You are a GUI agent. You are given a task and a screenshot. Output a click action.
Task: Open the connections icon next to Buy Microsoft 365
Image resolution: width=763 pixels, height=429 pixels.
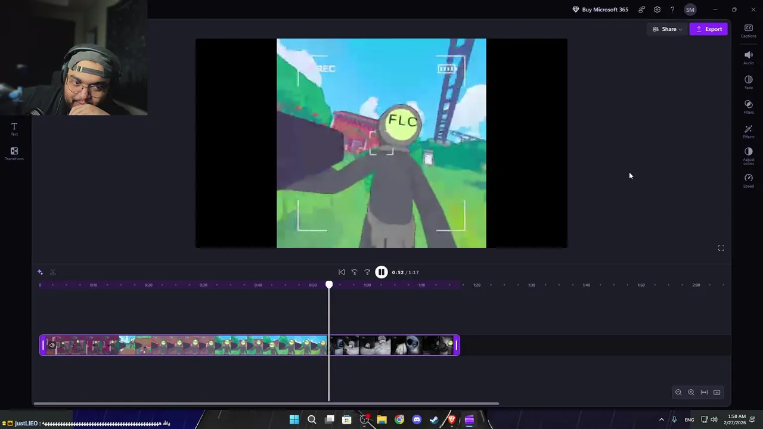(x=641, y=10)
